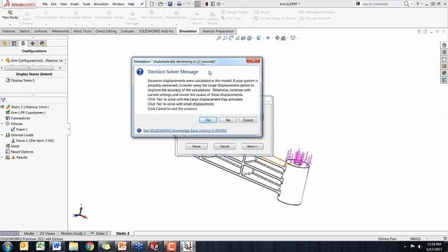Click the New document icon in the quick toolbar
Image resolution: width=448 pixels, height=252 pixels.
[x=152, y=4]
